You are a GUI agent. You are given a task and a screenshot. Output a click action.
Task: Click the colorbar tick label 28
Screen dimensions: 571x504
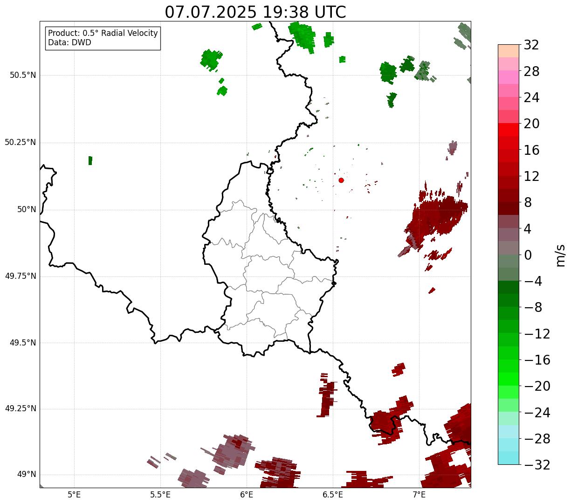(531, 71)
